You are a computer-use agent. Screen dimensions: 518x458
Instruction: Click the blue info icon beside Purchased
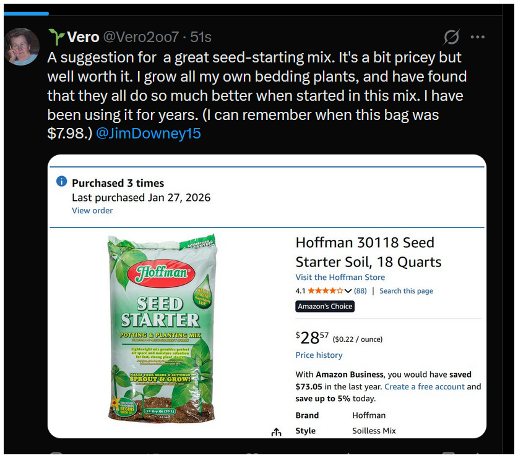[x=61, y=182]
